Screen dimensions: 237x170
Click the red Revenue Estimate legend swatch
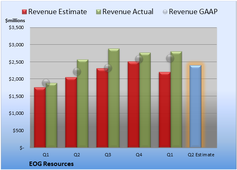(x=24, y=12)
